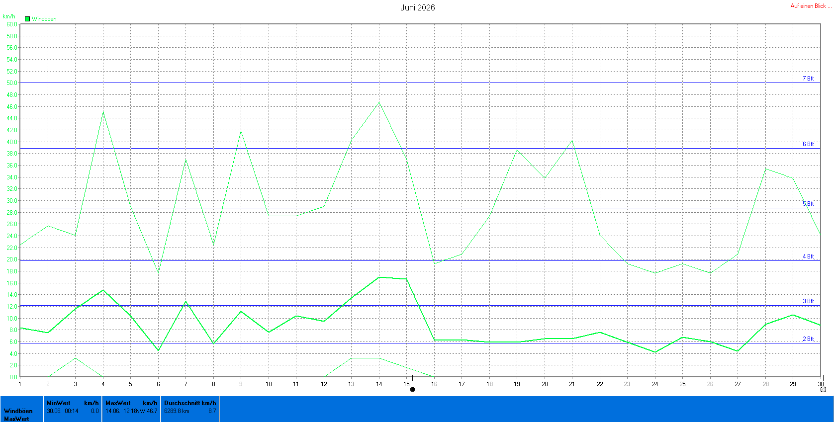
Task: Click the Windböen legend label above the chart
Action: coord(44,19)
